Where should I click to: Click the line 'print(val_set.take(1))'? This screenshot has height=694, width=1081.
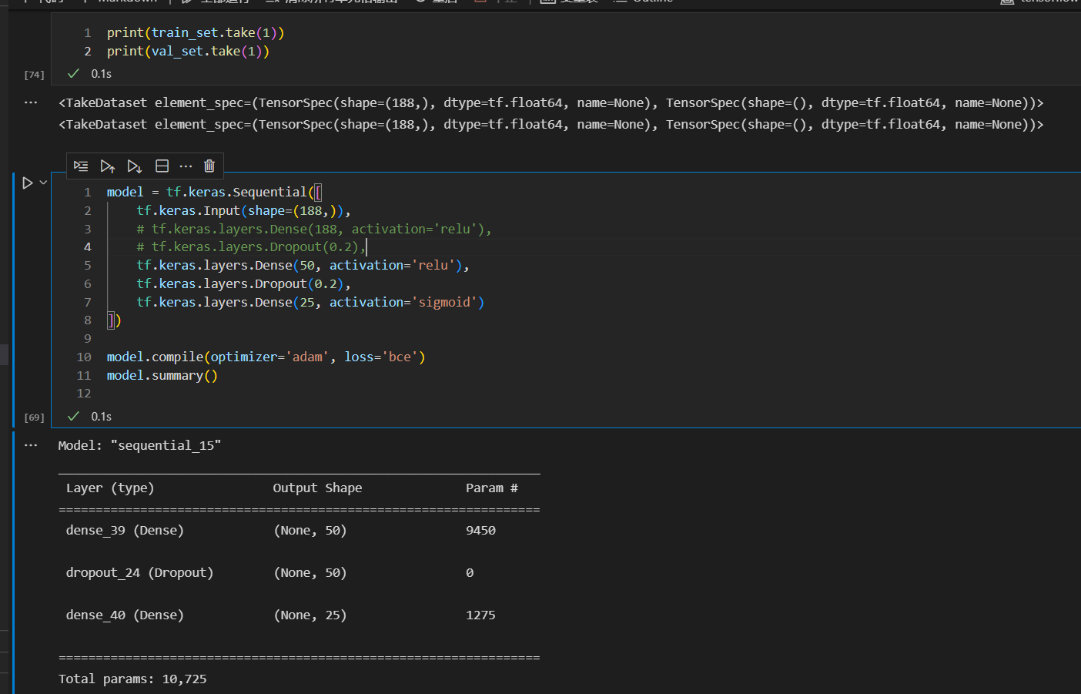[188, 51]
